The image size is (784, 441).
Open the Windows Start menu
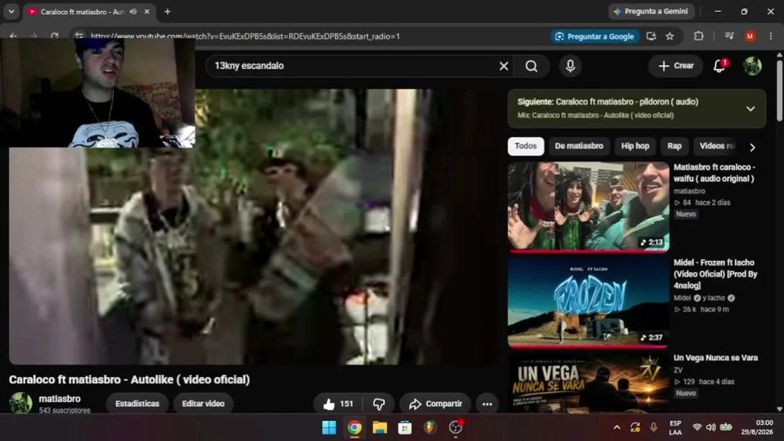(329, 428)
